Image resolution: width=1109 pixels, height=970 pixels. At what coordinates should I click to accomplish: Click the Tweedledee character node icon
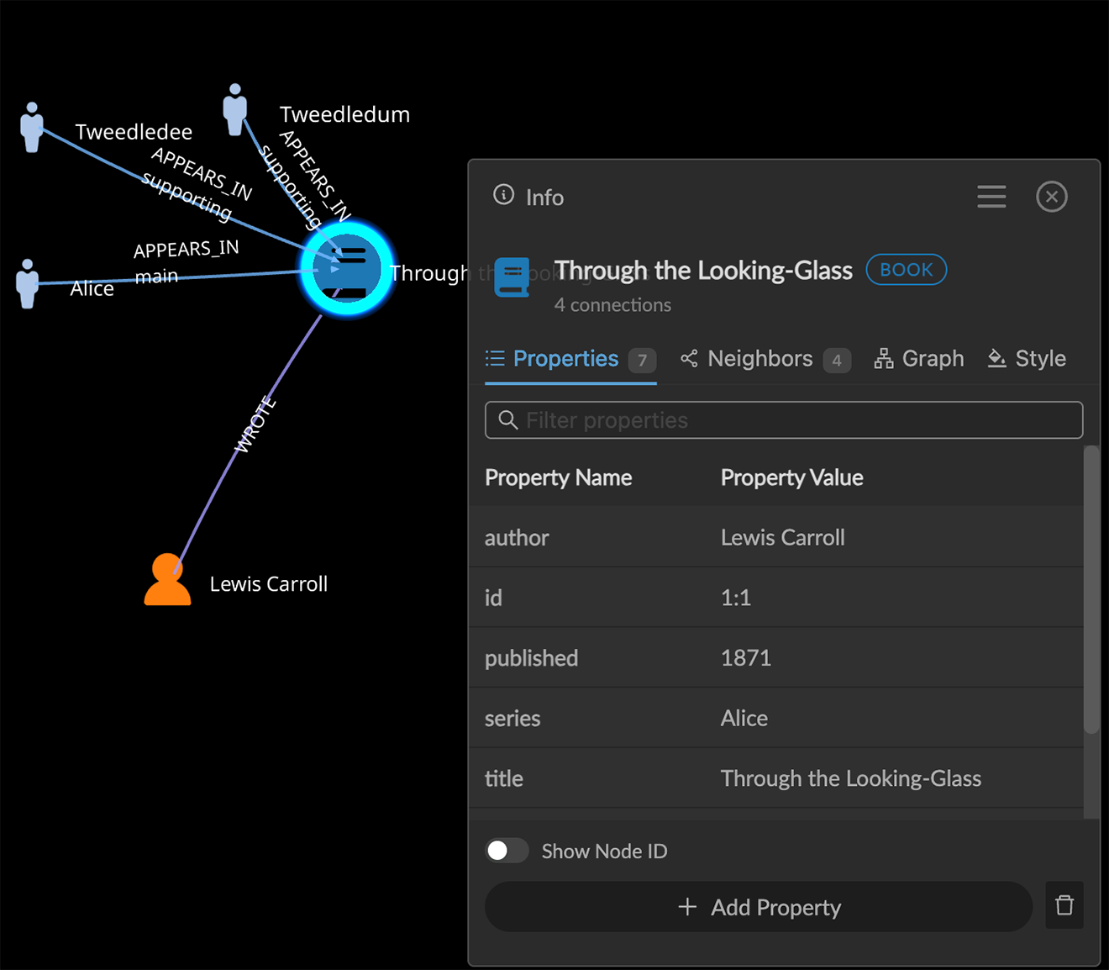coord(32,127)
